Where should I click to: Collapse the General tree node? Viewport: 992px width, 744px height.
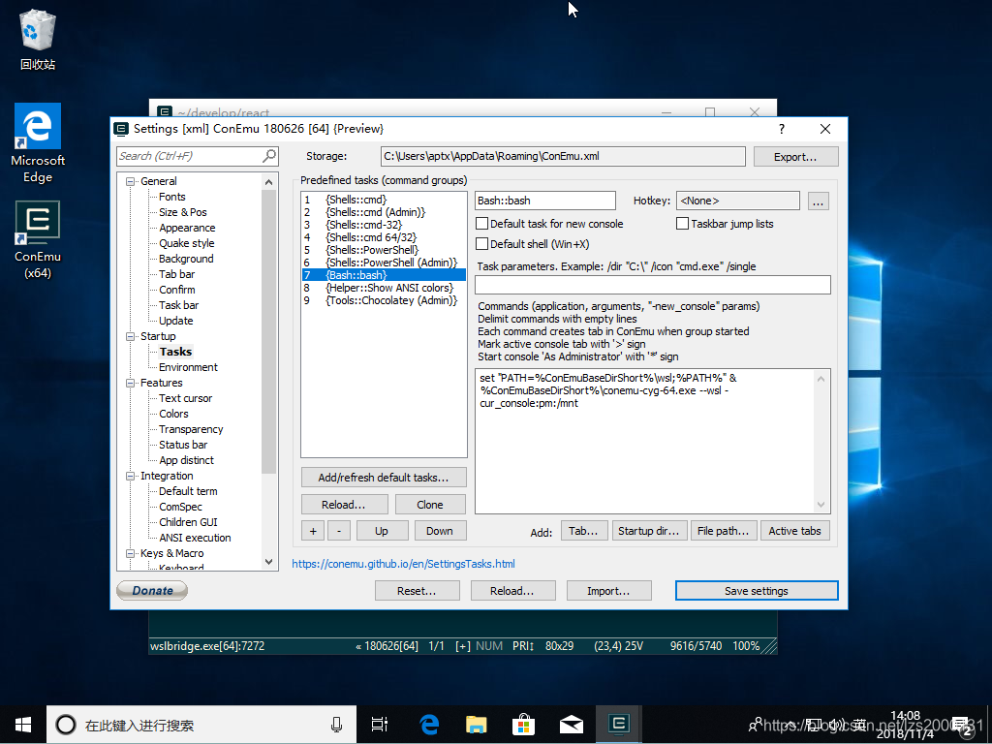click(131, 181)
